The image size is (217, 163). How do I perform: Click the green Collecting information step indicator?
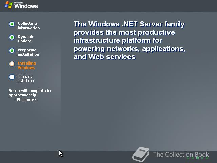tap(12, 24)
